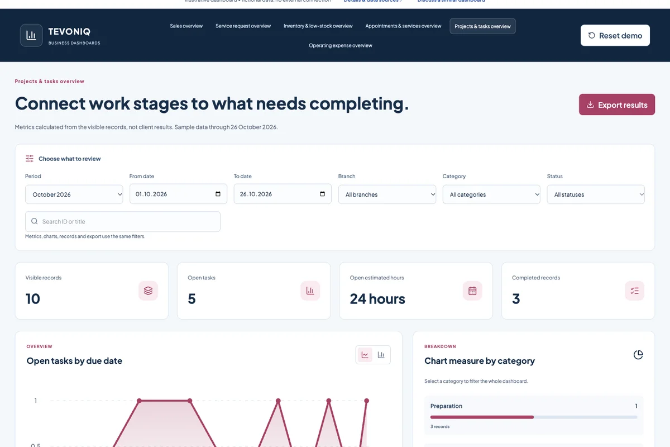Switch chart to bar view
670x447 pixels.
[381, 355]
